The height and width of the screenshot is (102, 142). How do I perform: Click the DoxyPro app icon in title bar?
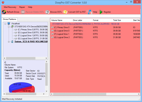coord(3,2)
